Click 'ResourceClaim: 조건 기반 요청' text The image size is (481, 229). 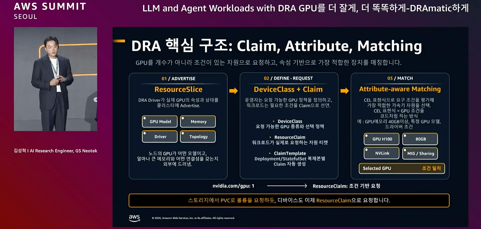(346, 186)
